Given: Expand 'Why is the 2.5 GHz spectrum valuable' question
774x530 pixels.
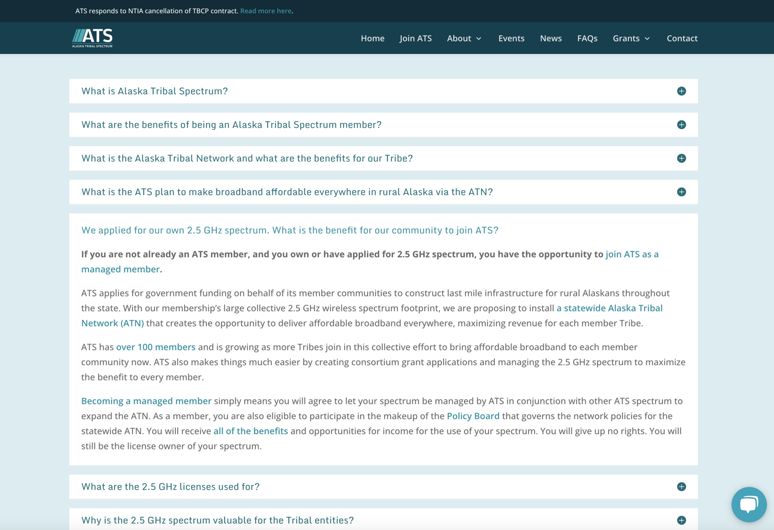Looking at the screenshot, I should pos(217,520).
